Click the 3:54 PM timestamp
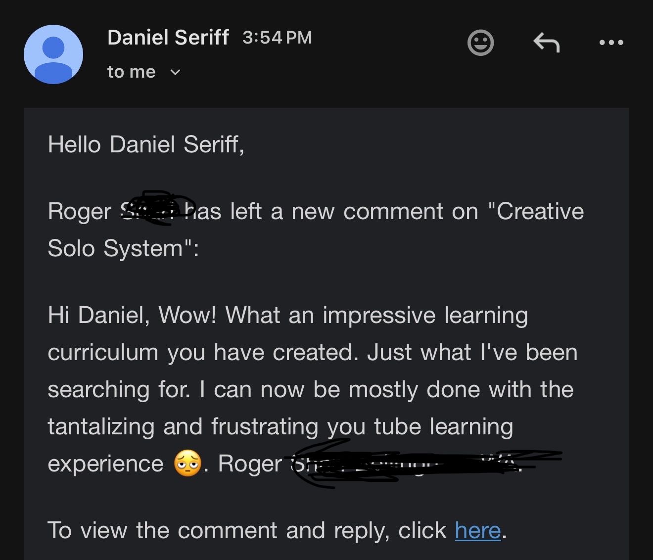653x560 pixels. (277, 38)
